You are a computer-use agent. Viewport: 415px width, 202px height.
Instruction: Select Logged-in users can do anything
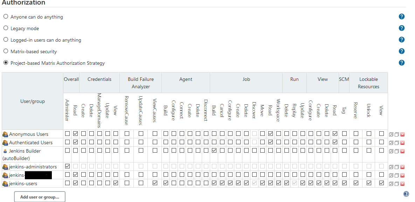[6, 40]
